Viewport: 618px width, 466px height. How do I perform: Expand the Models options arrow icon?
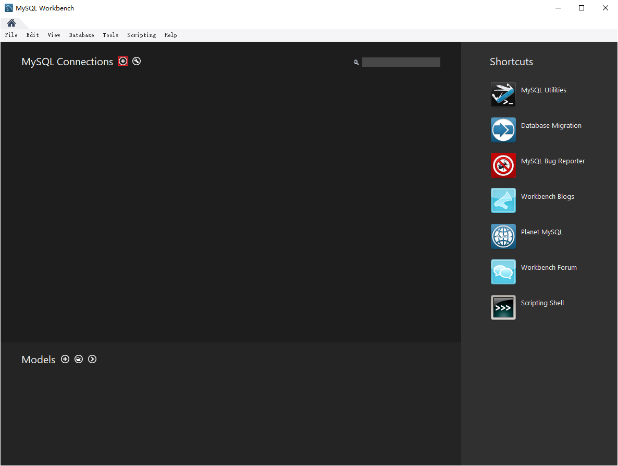pos(92,359)
